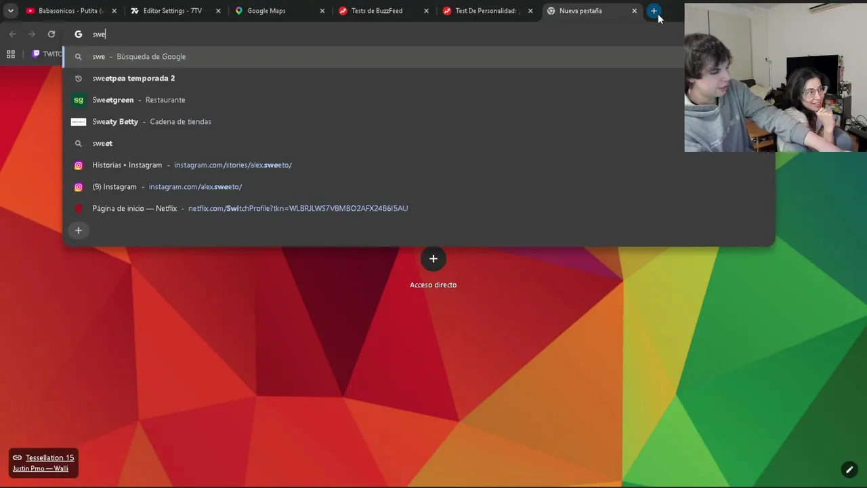This screenshot has width=867, height=488.
Task: Open the Historias • Instagram suggestion
Action: pyautogui.click(x=419, y=165)
